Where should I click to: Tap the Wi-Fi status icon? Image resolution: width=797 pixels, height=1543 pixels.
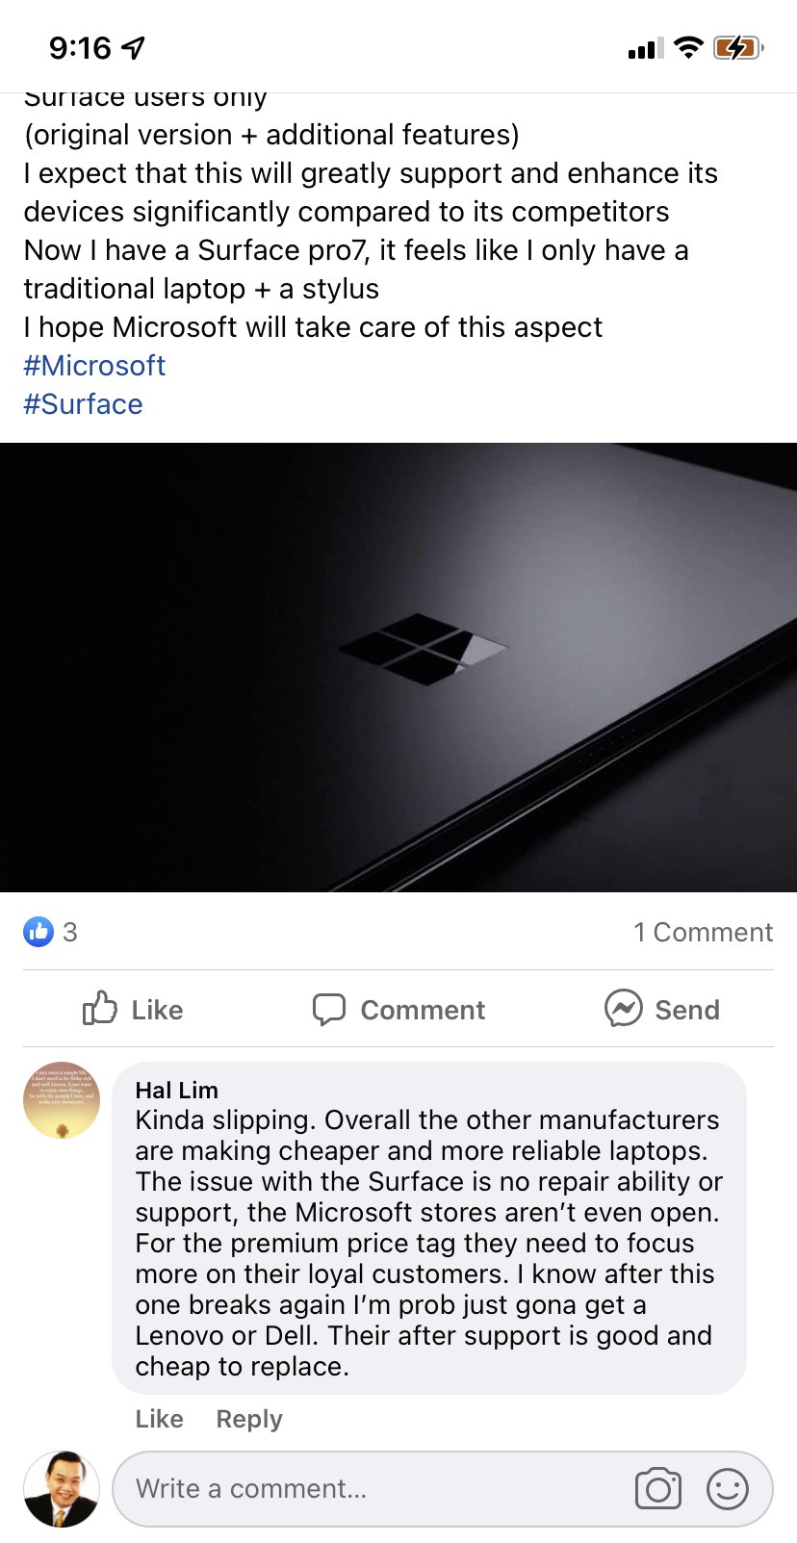pyautogui.click(x=688, y=47)
